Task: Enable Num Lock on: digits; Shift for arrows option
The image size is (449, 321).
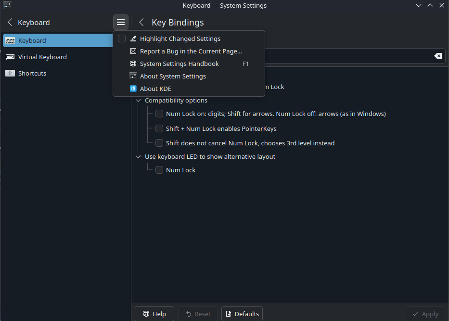Action: point(159,114)
